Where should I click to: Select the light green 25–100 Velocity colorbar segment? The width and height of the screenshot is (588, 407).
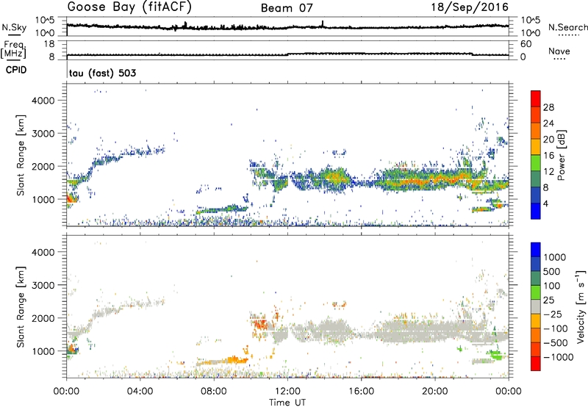point(536,292)
